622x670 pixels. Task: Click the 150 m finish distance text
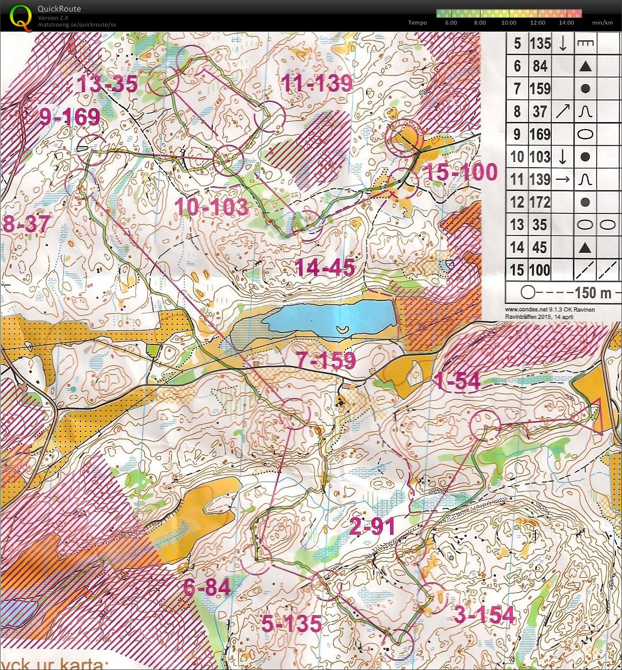coord(593,292)
